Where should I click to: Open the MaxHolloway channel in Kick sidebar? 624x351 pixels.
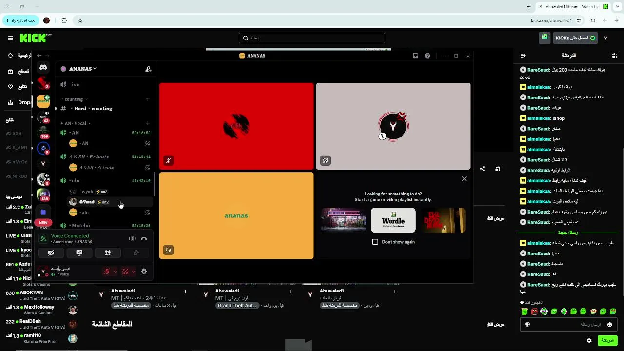pos(41,310)
